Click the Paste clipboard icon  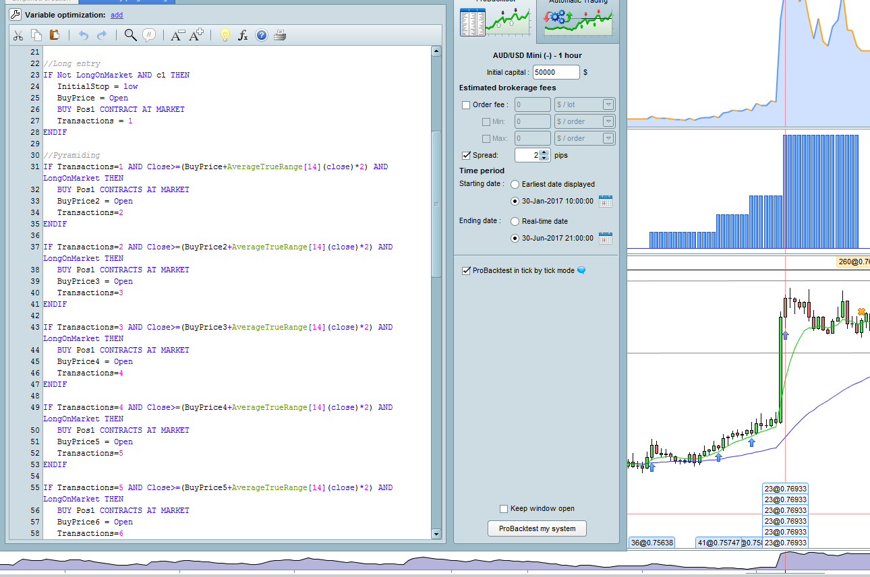click(55, 35)
